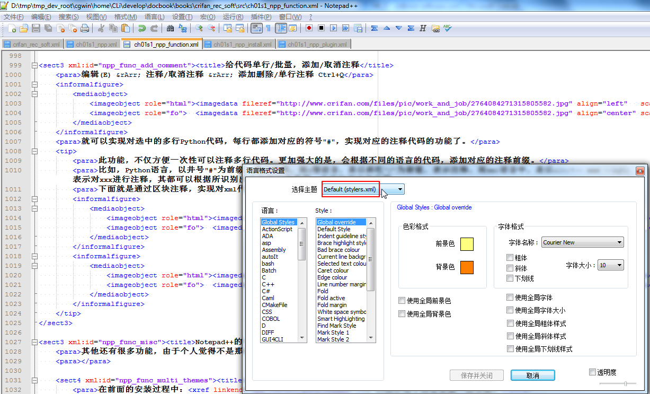The image size is (650, 394).
Task: Start macro recording with red dot icon
Action: pyautogui.click(x=308, y=28)
